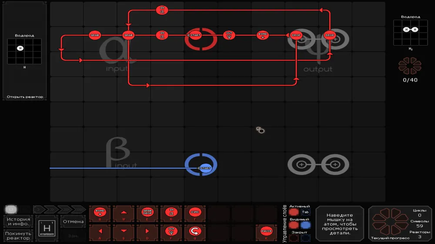
Task: Run simulation at single-arrow speed
Action: [38, 209]
